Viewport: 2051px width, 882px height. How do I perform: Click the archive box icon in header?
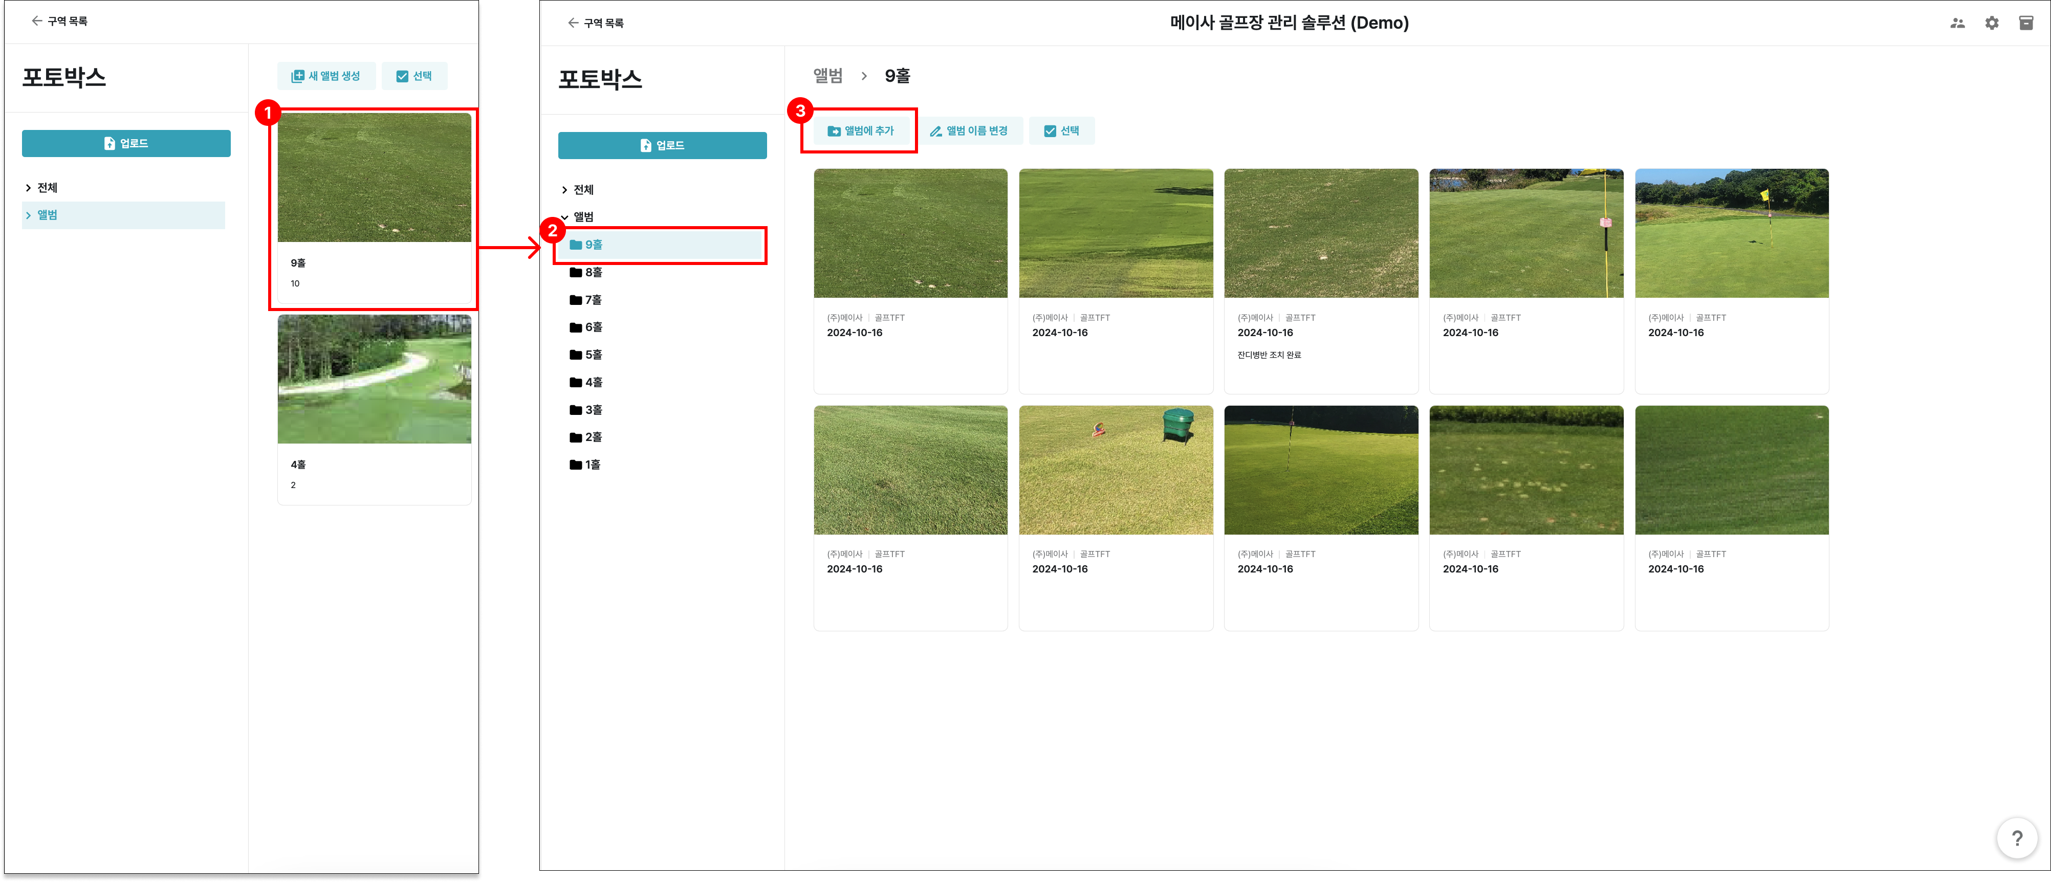tap(2025, 23)
